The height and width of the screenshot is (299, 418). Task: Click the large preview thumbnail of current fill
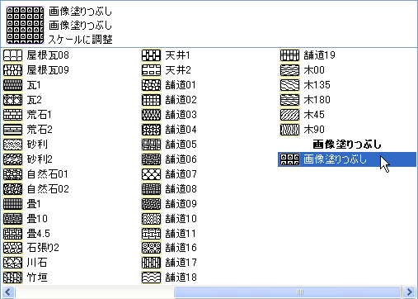pos(25,26)
